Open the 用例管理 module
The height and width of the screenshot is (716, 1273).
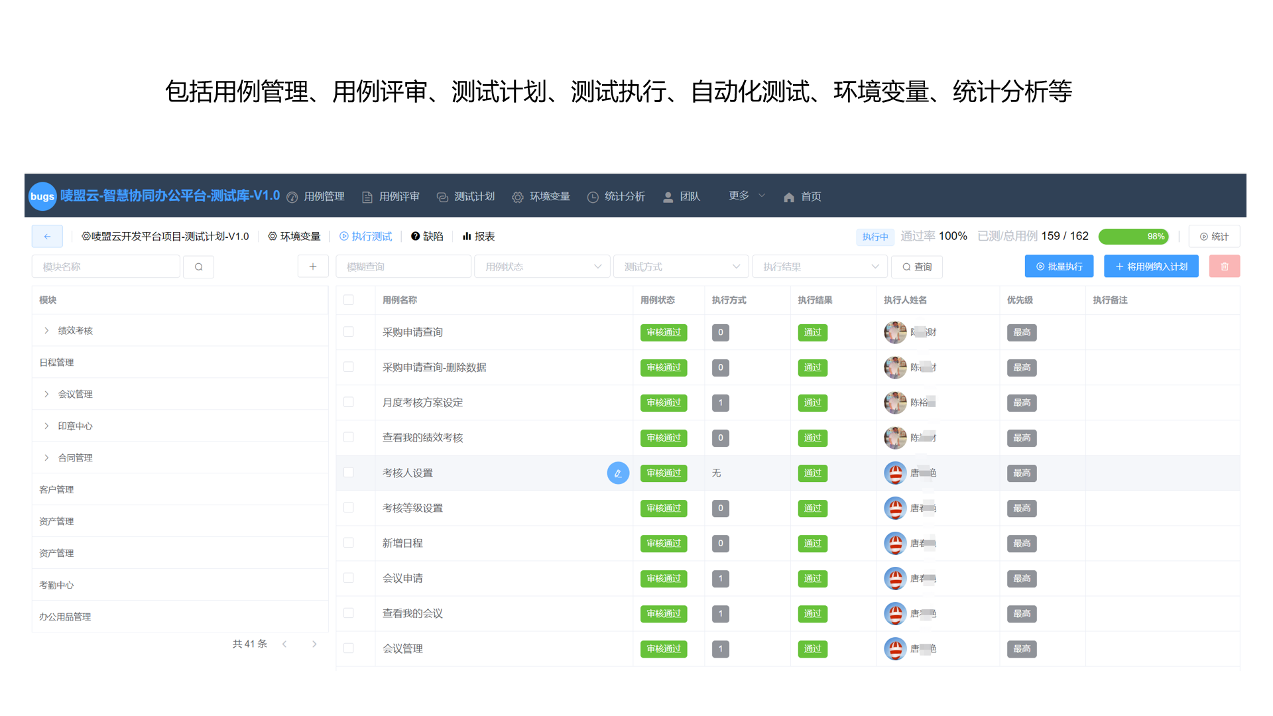[323, 196]
